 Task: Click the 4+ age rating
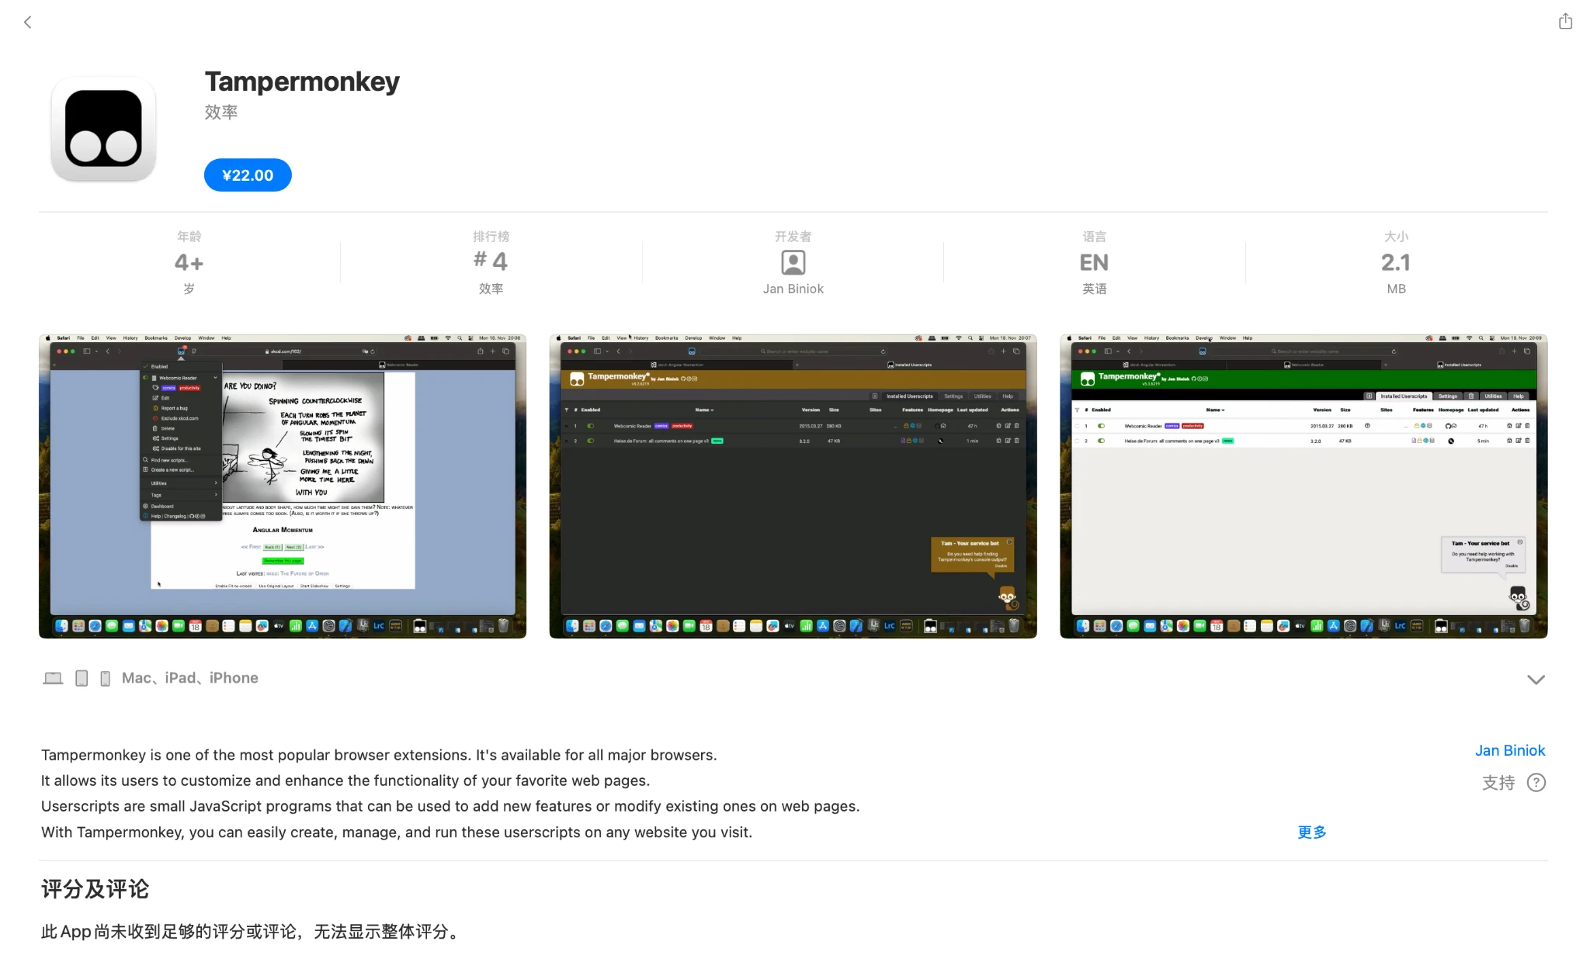(x=189, y=261)
